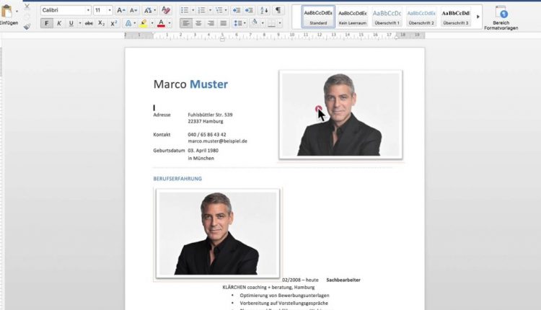Viewport: 541px width, 310px height.
Task: Apply red font color
Action: (161, 24)
